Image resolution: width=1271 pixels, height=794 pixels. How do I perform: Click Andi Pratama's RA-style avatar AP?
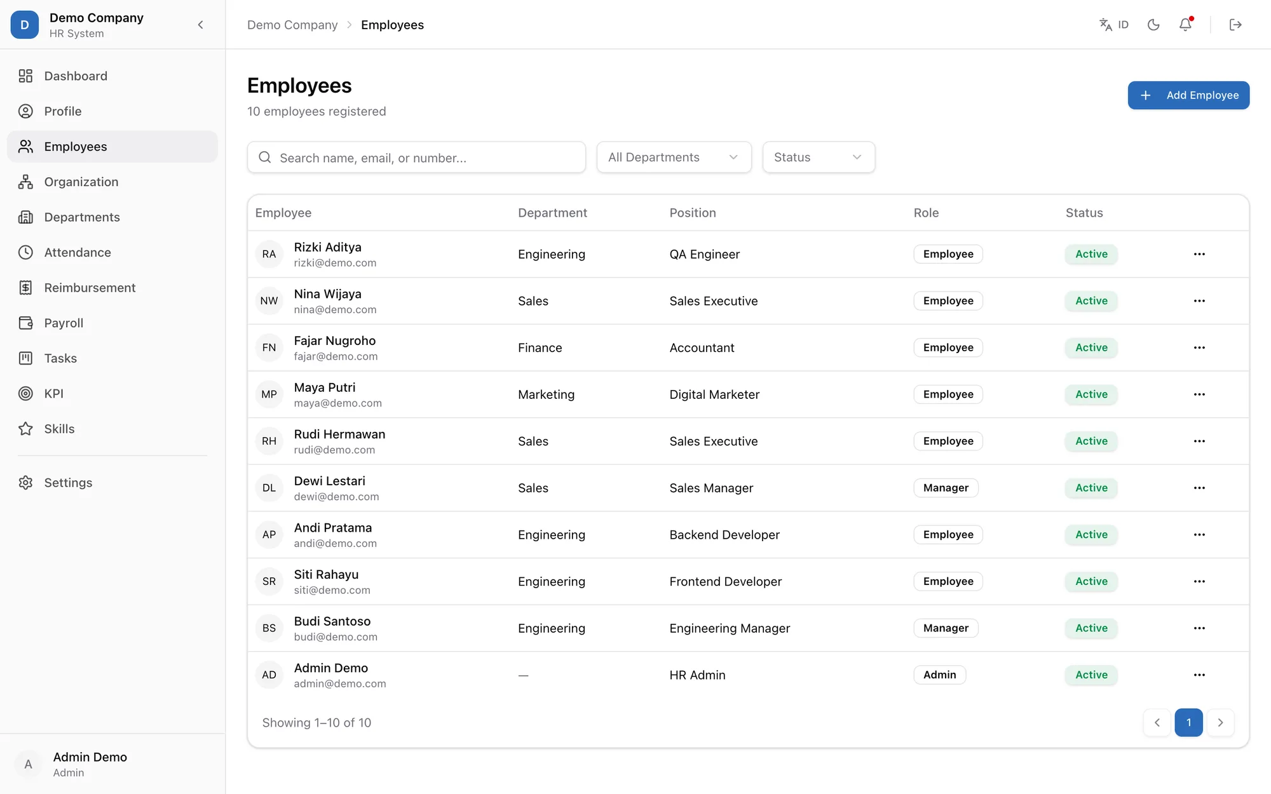[269, 535]
